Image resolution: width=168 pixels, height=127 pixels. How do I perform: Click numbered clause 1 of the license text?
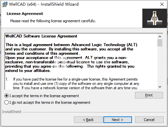[x=72, y=84]
